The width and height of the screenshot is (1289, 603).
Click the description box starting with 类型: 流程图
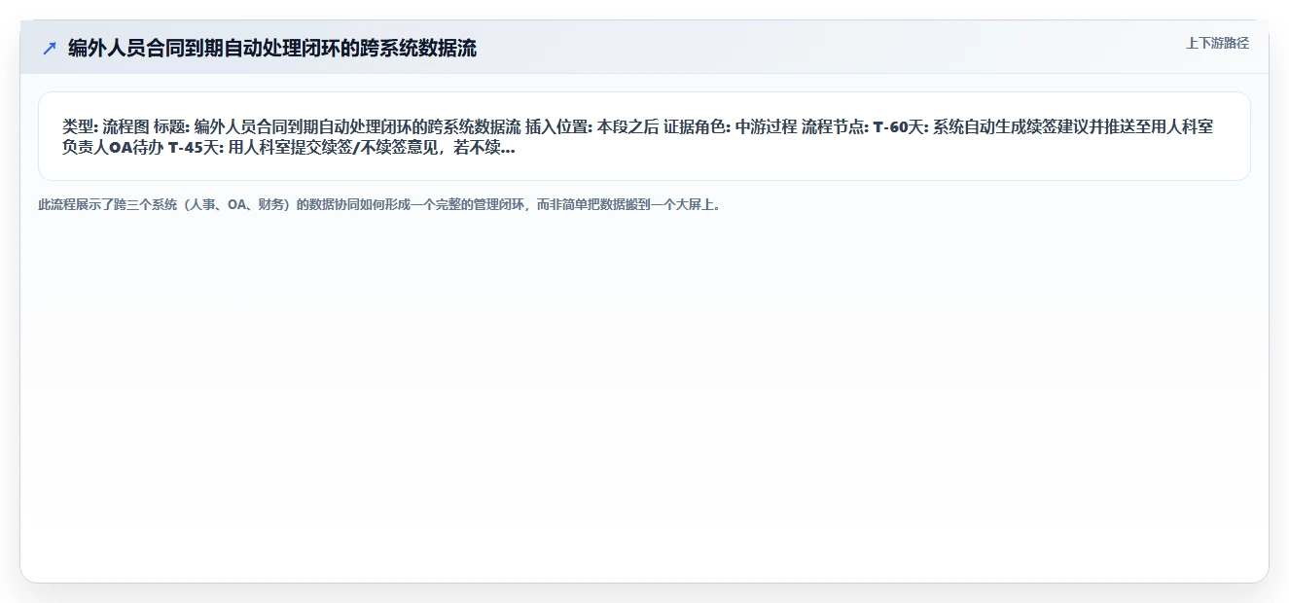tap(644, 136)
